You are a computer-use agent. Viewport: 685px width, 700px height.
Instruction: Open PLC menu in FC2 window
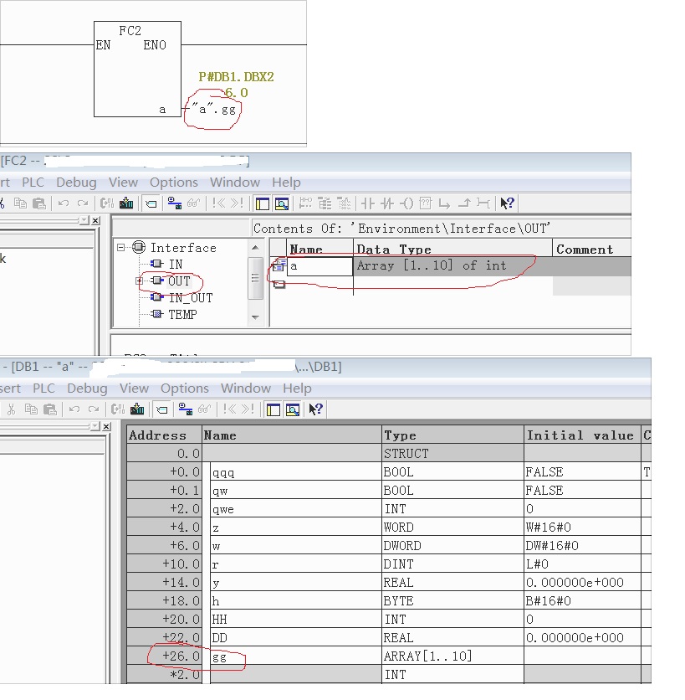click(33, 183)
